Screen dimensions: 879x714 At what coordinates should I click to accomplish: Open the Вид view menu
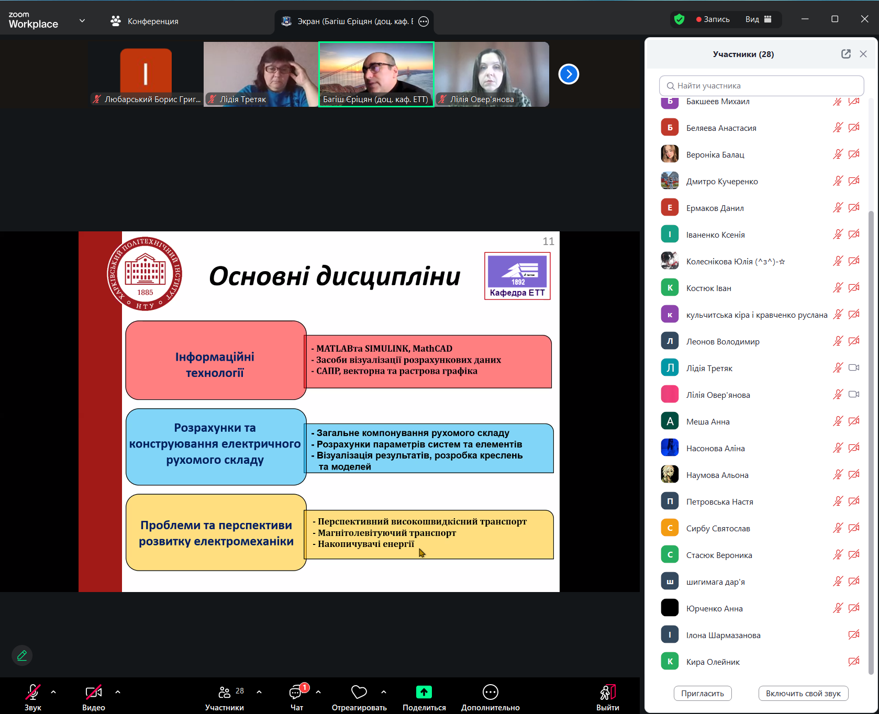point(758,19)
